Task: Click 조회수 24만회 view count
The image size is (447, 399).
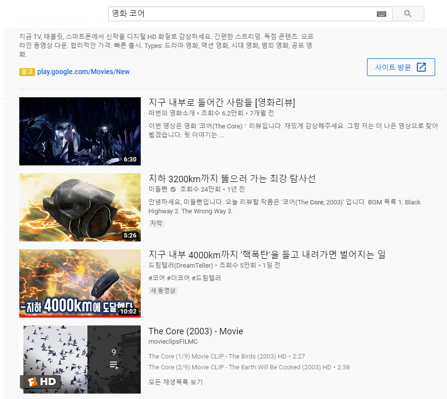Action: coord(201,189)
